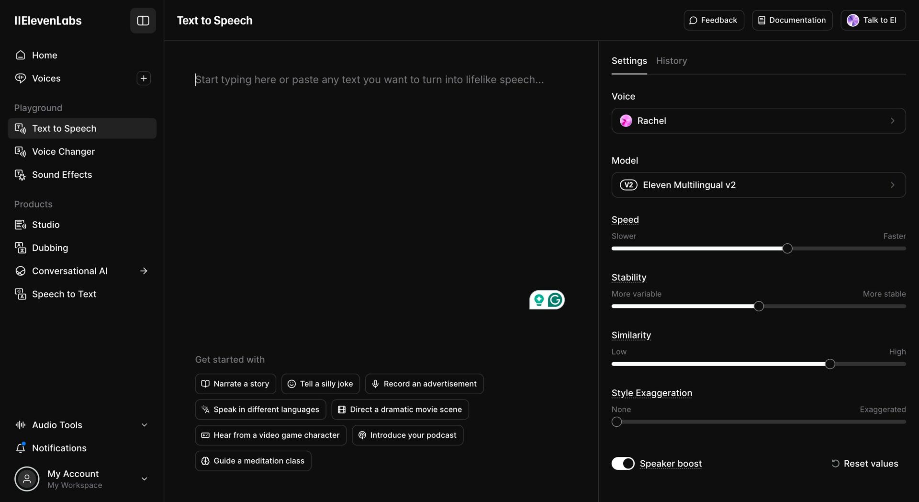Click the Home house icon
The image size is (919, 502).
[x=20, y=55]
